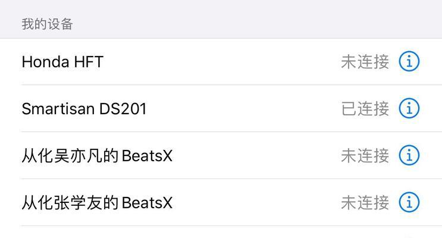Tap info icon for 从化吴亦凡的BeatsX
The width and height of the screenshot is (442, 238).
pyautogui.click(x=409, y=155)
